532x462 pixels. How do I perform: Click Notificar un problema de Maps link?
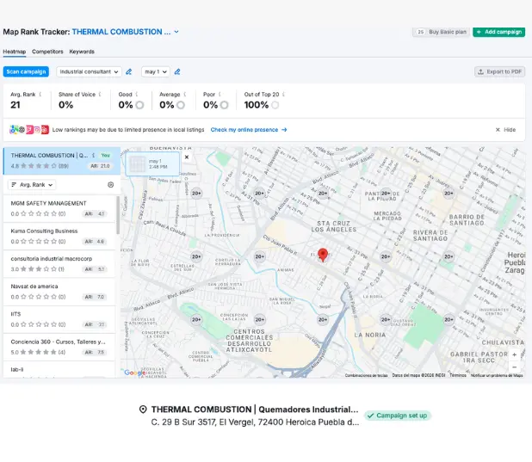tap(497, 375)
